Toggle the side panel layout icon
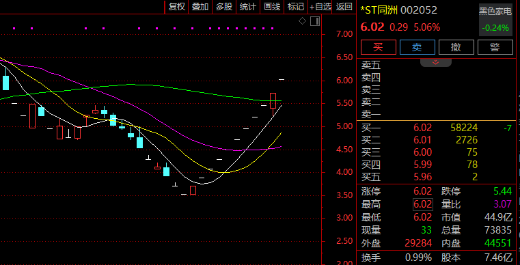The width and height of the screenshot is (520, 265). (x=315, y=21)
